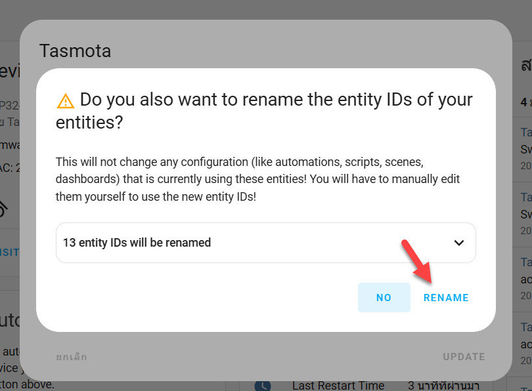Viewport: 532px width, 391px height.
Task: Click the Tasmota dialog title
Action: tap(75, 51)
